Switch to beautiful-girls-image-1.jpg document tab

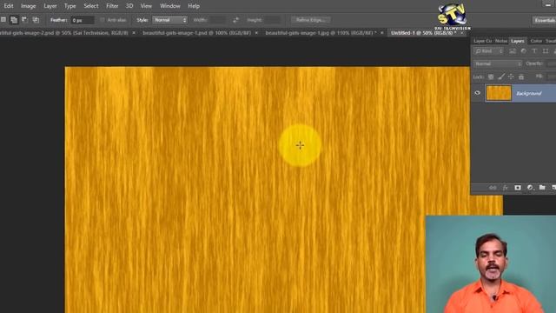[321, 33]
